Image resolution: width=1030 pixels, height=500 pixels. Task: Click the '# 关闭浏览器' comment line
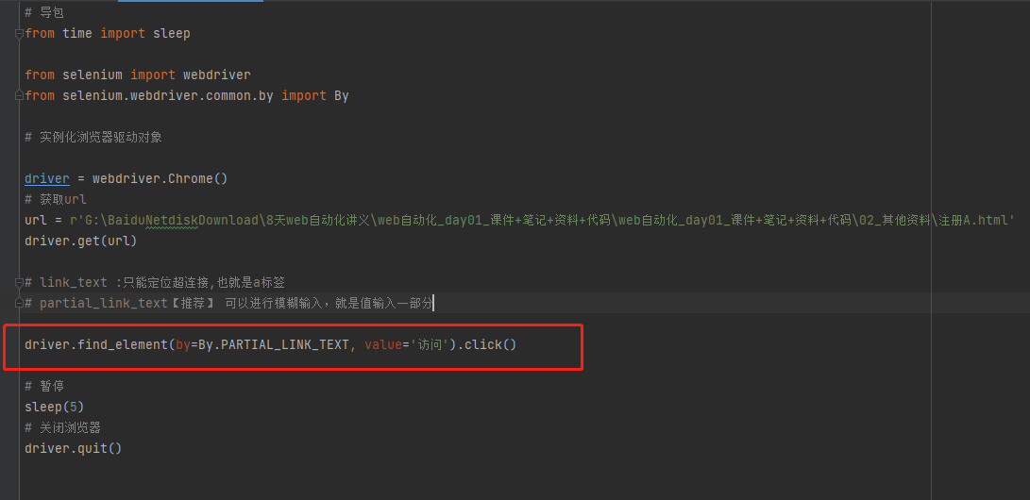tap(62, 427)
